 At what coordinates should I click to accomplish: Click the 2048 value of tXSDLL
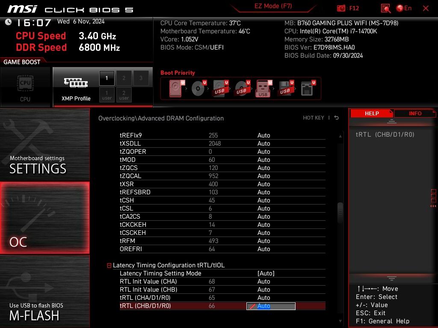215,143
